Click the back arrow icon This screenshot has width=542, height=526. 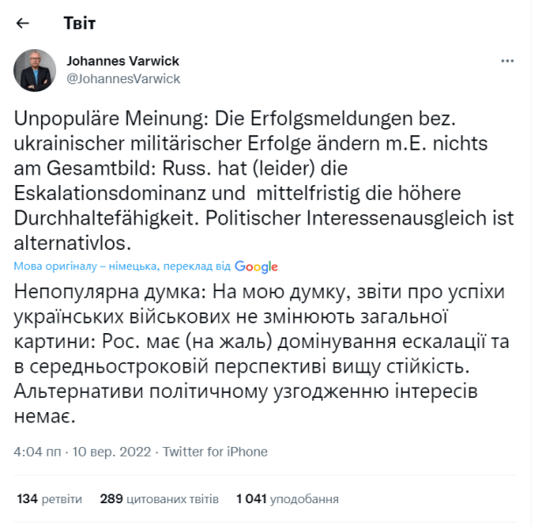(x=23, y=23)
